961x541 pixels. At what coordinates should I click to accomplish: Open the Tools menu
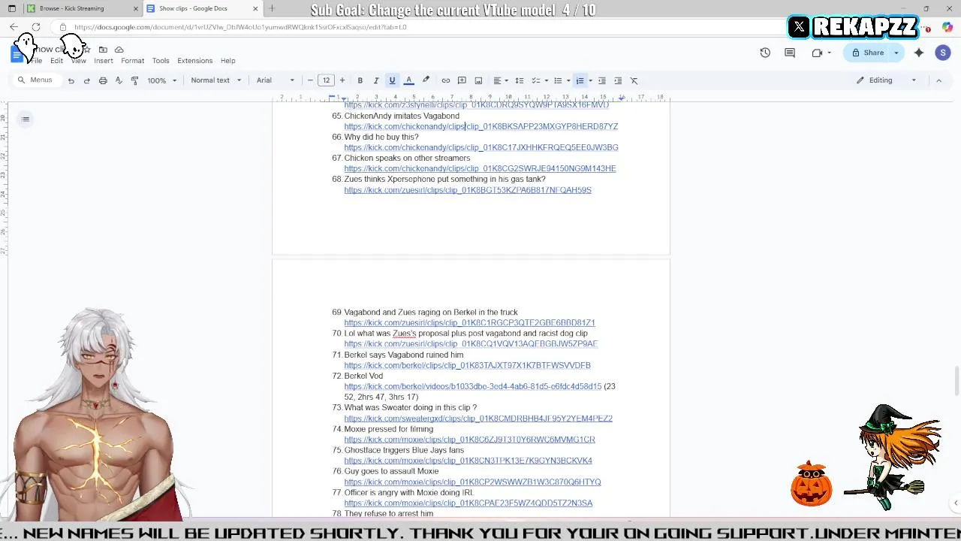[x=161, y=61]
